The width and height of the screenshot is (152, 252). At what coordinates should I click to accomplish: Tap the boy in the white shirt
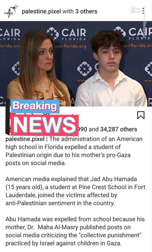click(111, 69)
